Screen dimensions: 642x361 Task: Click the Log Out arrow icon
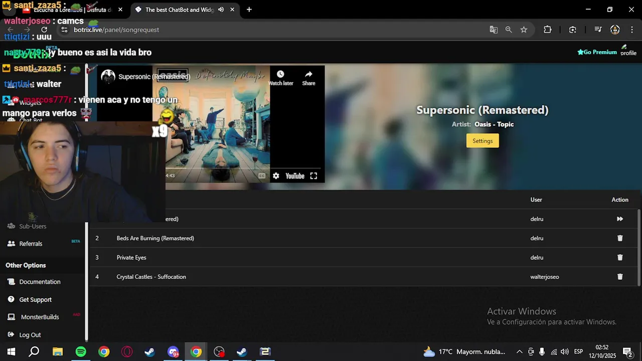click(11, 335)
